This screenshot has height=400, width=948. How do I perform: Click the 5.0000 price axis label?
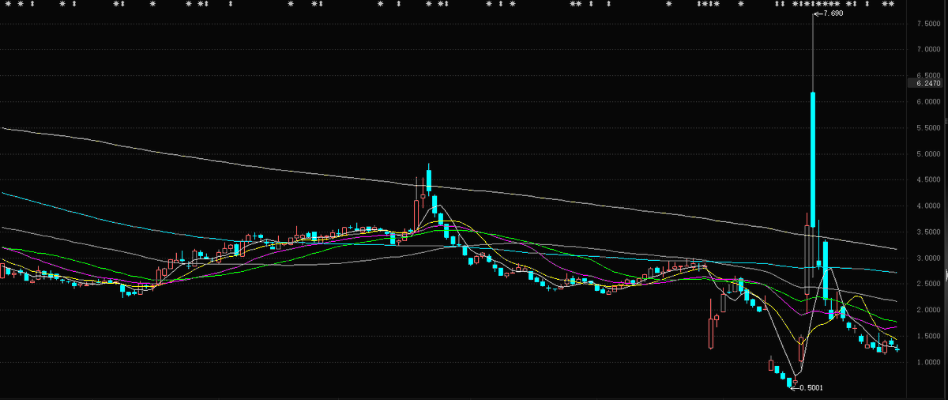click(928, 154)
